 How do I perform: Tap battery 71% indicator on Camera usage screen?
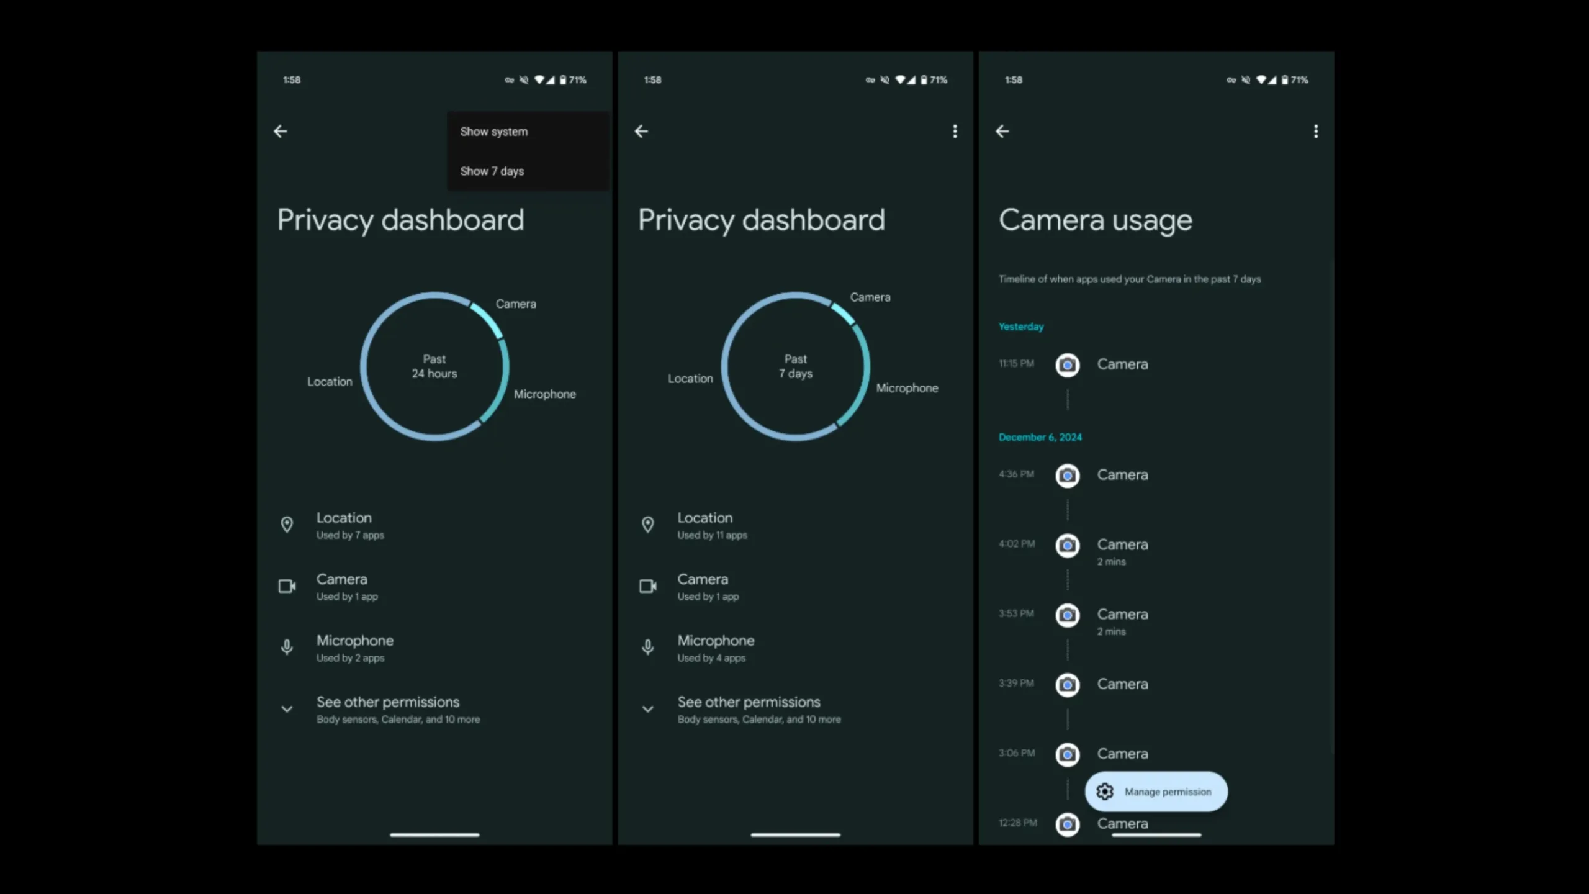pyautogui.click(x=1295, y=80)
